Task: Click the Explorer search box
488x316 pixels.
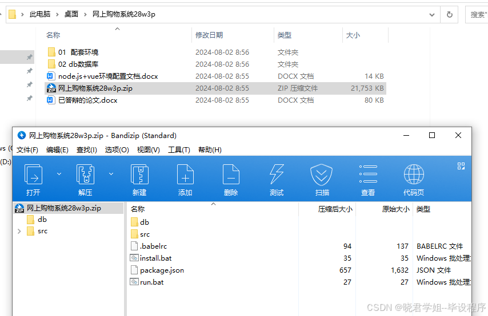Action: click(x=477, y=14)
